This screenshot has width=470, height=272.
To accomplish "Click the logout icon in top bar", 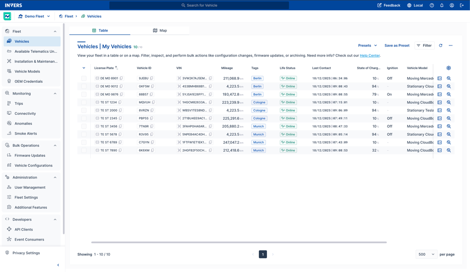I will 462,5.
